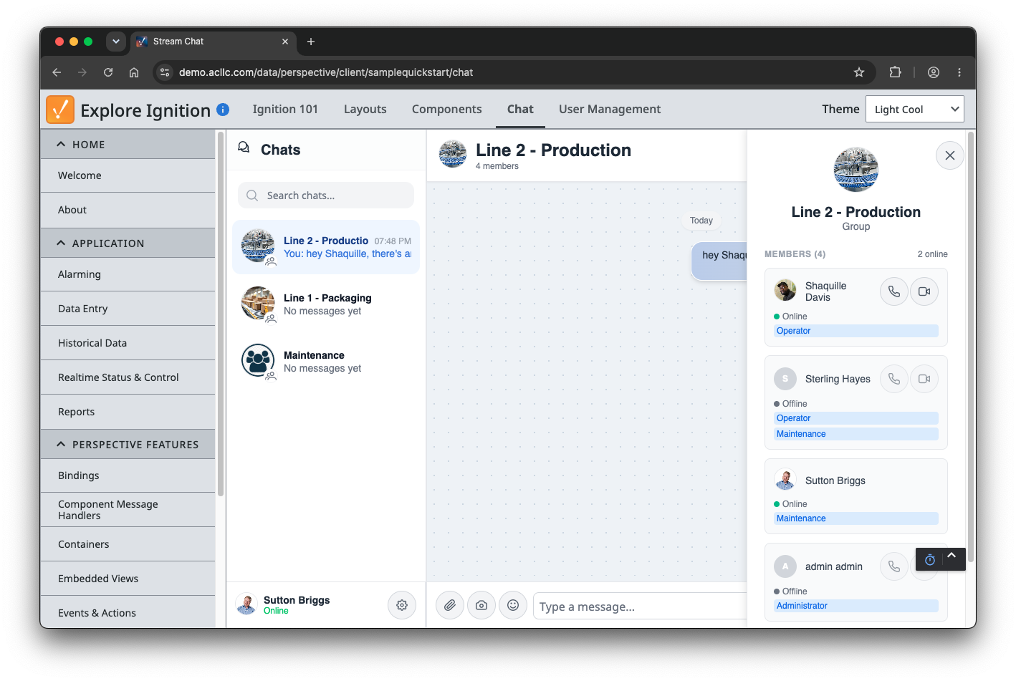Switch to the Stream Chat browser tab
This screenshot has height=681, width=1016.
(x=214, y=42)
